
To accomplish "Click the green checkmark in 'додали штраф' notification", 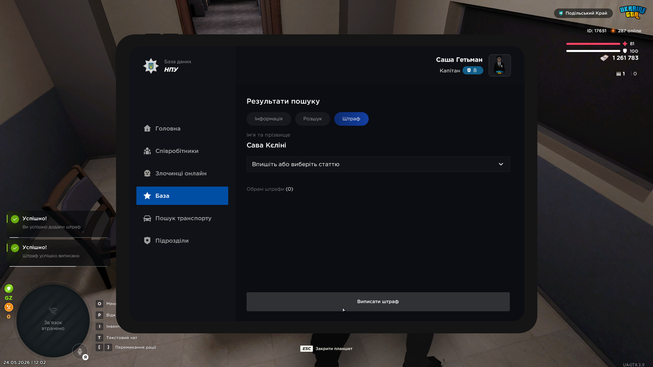I will (x=15, y=219).
